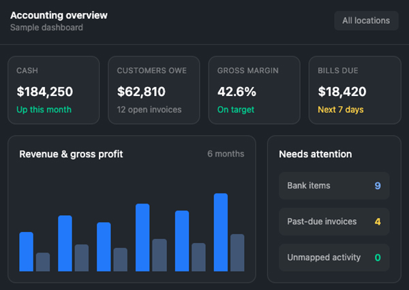
Task: Click the Past-due invoices count 4
Action: [378, 222]
